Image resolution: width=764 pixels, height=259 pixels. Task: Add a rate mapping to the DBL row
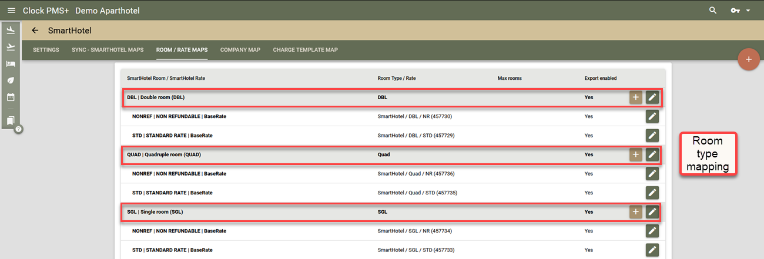pos(636,97)
